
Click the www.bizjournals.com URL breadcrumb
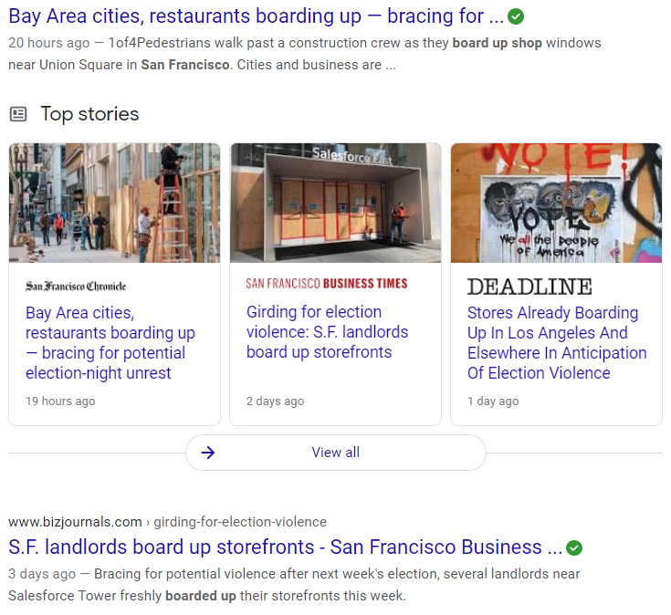tap(75, 522)
